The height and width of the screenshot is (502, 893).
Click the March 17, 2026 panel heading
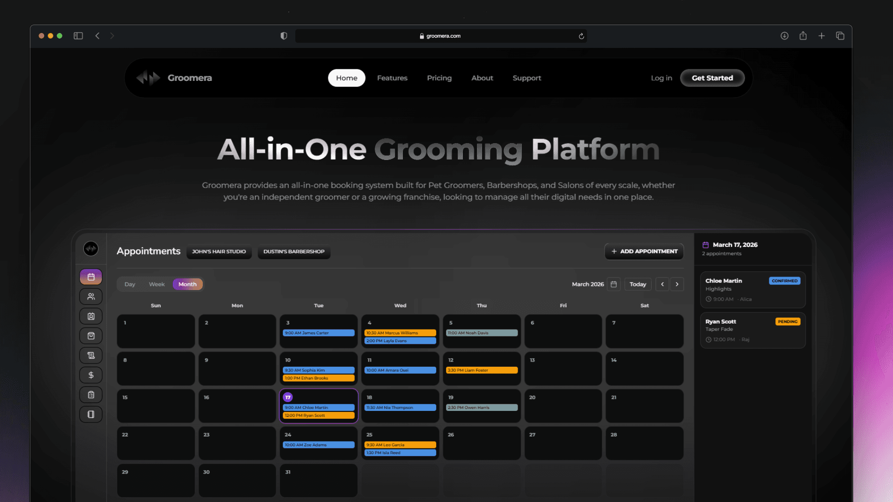[x=735, y=245]
